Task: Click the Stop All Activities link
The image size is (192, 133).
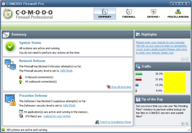Action: [x=121, y=87]
